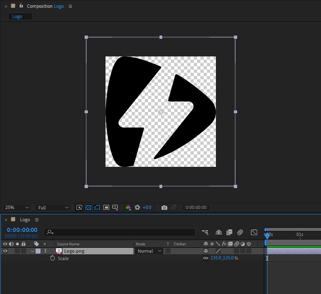Image resolution: width=321 pixels, height=294 pixels.
Task: Select the Logo.png layer name
Action: click(74, 251)
